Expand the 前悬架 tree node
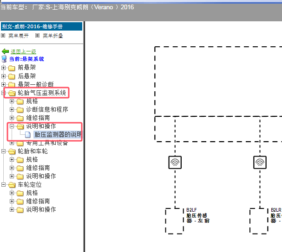The width and height of the screenshot is (282, 252). (4, 68)
